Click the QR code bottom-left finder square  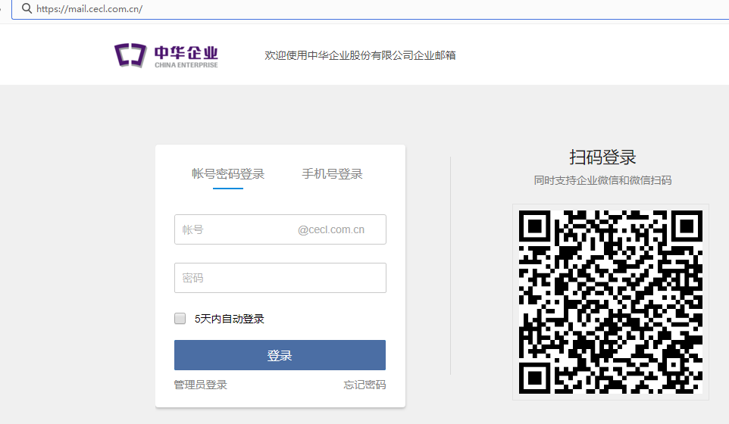pyautogui.click(x=536, y=377)
